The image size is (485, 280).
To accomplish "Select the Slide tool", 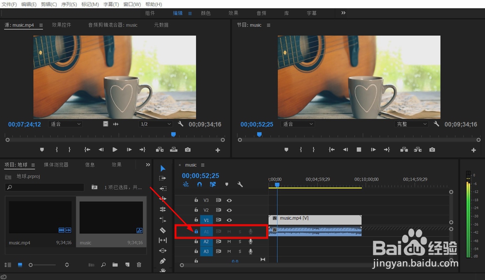I will (162, 250).
